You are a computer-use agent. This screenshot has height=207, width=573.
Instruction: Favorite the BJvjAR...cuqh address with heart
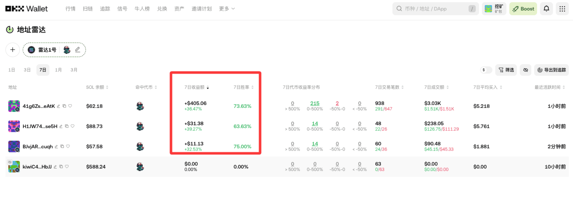(68, 146)
